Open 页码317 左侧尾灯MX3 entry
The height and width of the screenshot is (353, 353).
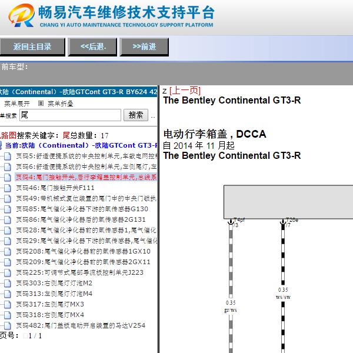50,304
